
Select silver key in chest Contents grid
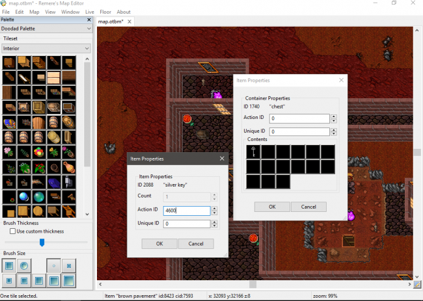253,151
